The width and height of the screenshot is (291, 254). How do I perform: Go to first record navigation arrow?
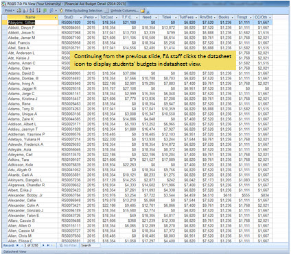coord(17,245)
